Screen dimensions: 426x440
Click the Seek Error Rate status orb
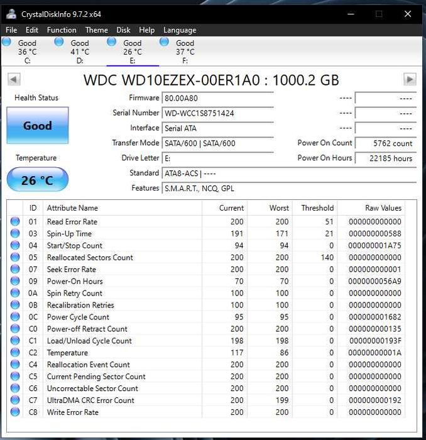coord(15,269)
